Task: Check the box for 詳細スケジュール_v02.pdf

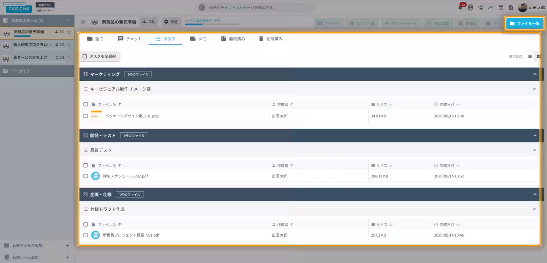Action: tap(85, 176)
